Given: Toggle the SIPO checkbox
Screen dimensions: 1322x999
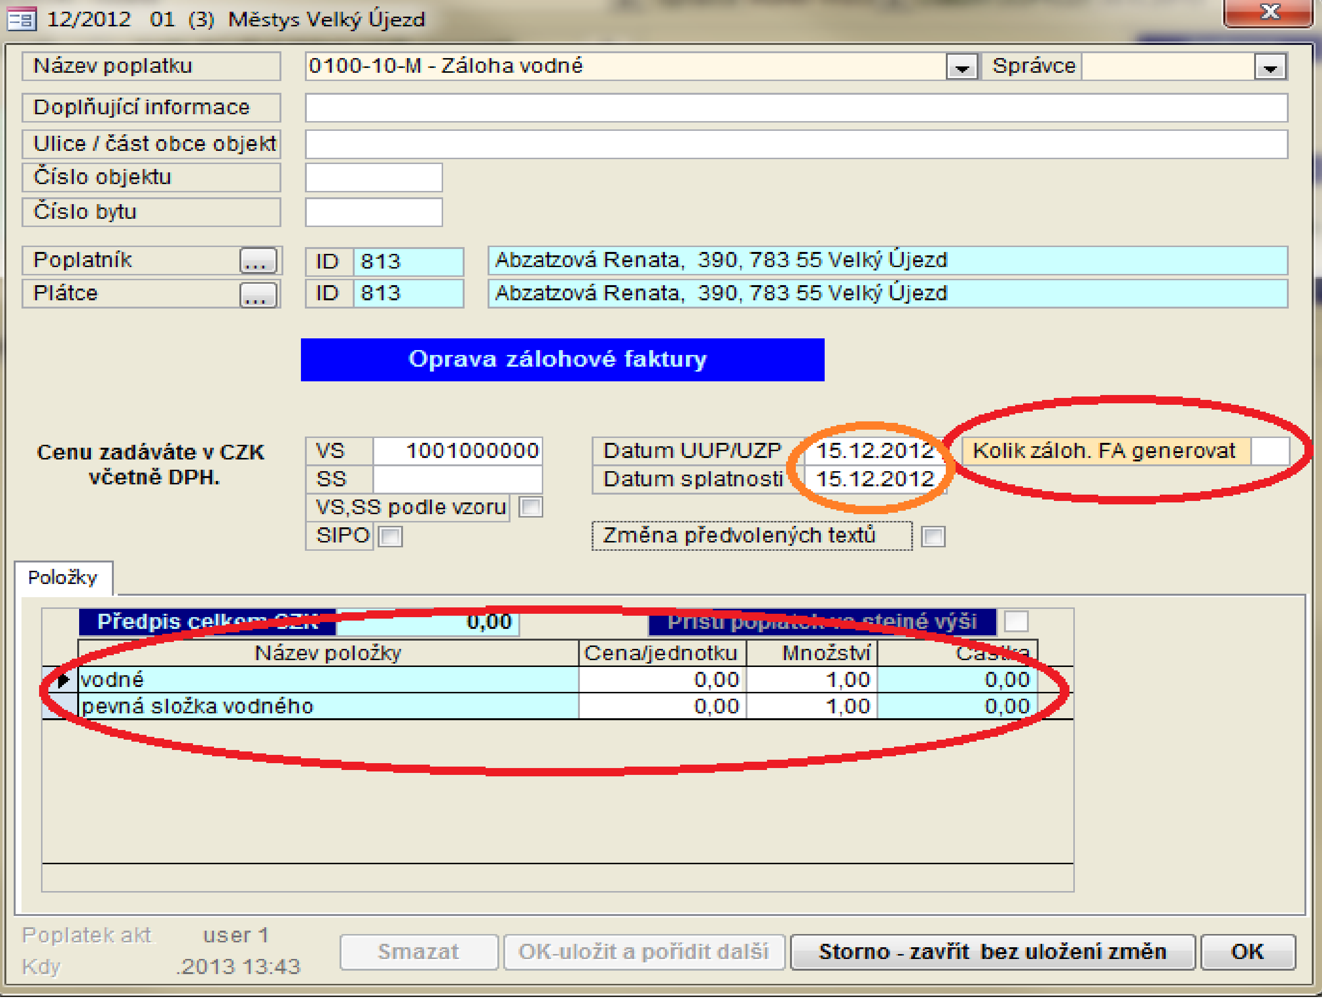Looking at the screenshot, I should tap(390, 537).
